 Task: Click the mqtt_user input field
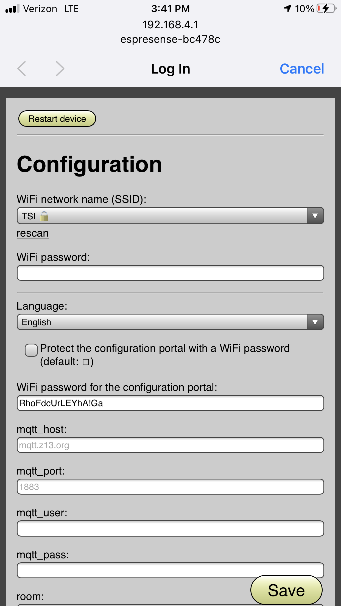coord(170,529)
